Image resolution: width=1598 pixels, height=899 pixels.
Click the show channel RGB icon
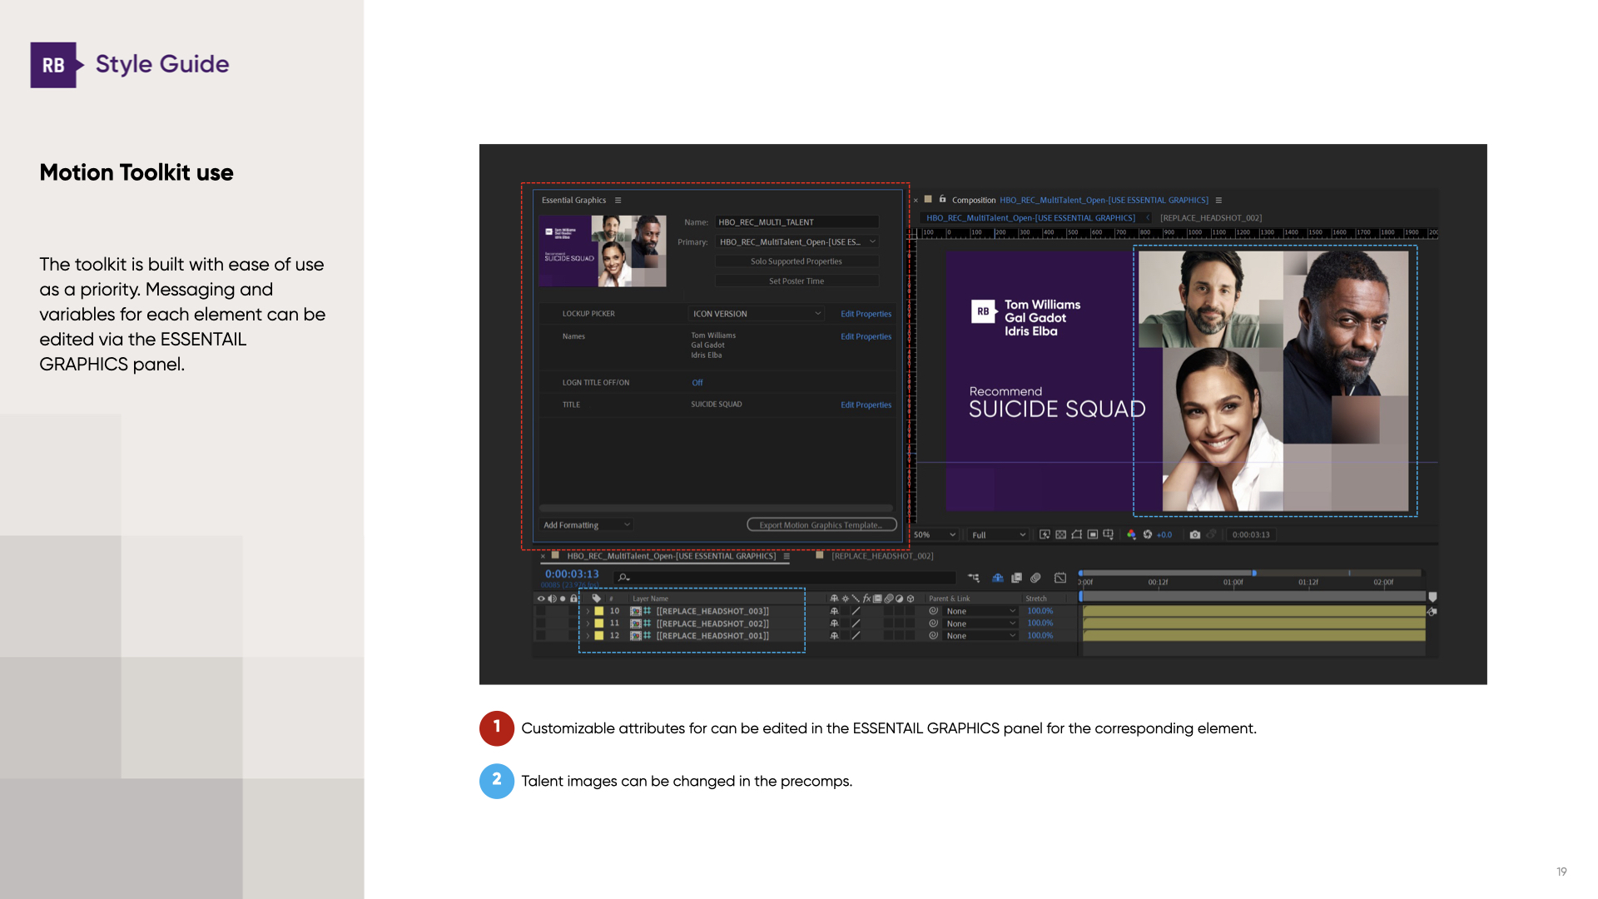1131,534
